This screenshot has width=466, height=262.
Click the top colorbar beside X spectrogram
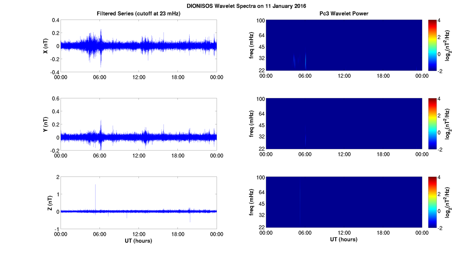[x=432, y=45]
